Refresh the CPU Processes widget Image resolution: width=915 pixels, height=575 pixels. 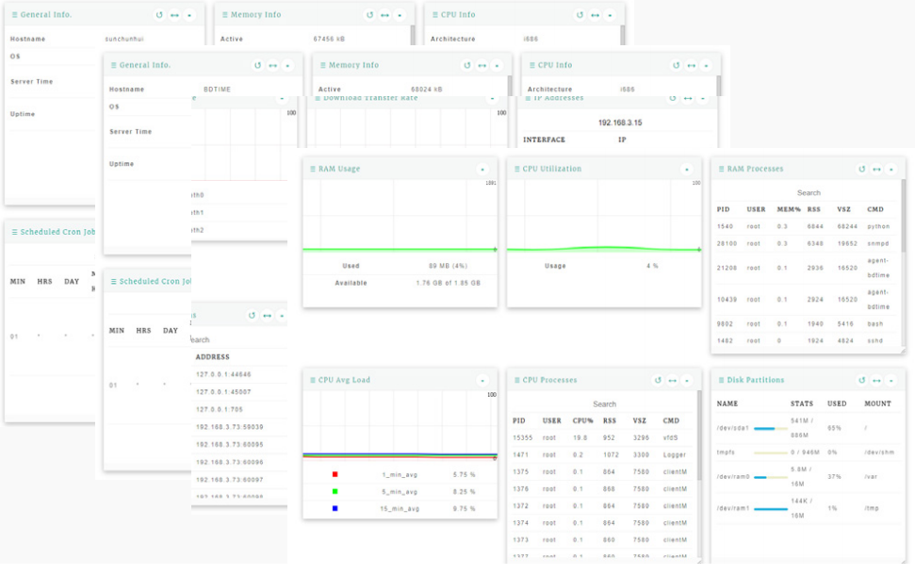click(657, 380)
